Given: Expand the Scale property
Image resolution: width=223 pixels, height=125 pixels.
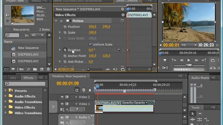Looking at the screenshot, I should click(x=60, y=32).
